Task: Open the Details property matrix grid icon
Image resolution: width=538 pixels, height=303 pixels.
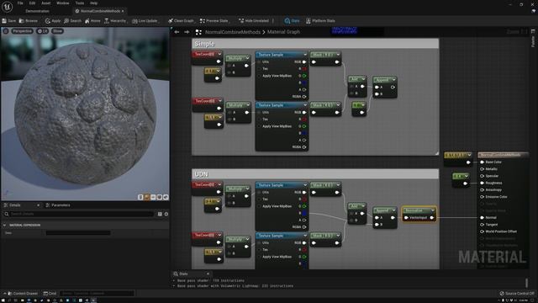Action: click(160, 214)
